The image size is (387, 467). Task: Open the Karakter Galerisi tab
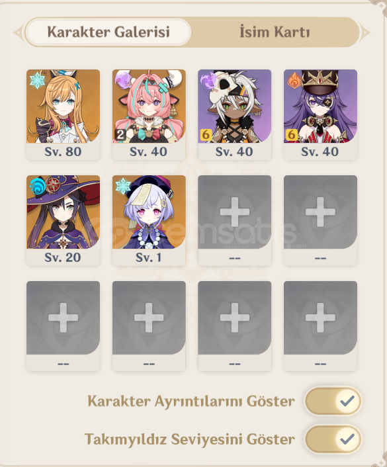click(x=108, y=32)
